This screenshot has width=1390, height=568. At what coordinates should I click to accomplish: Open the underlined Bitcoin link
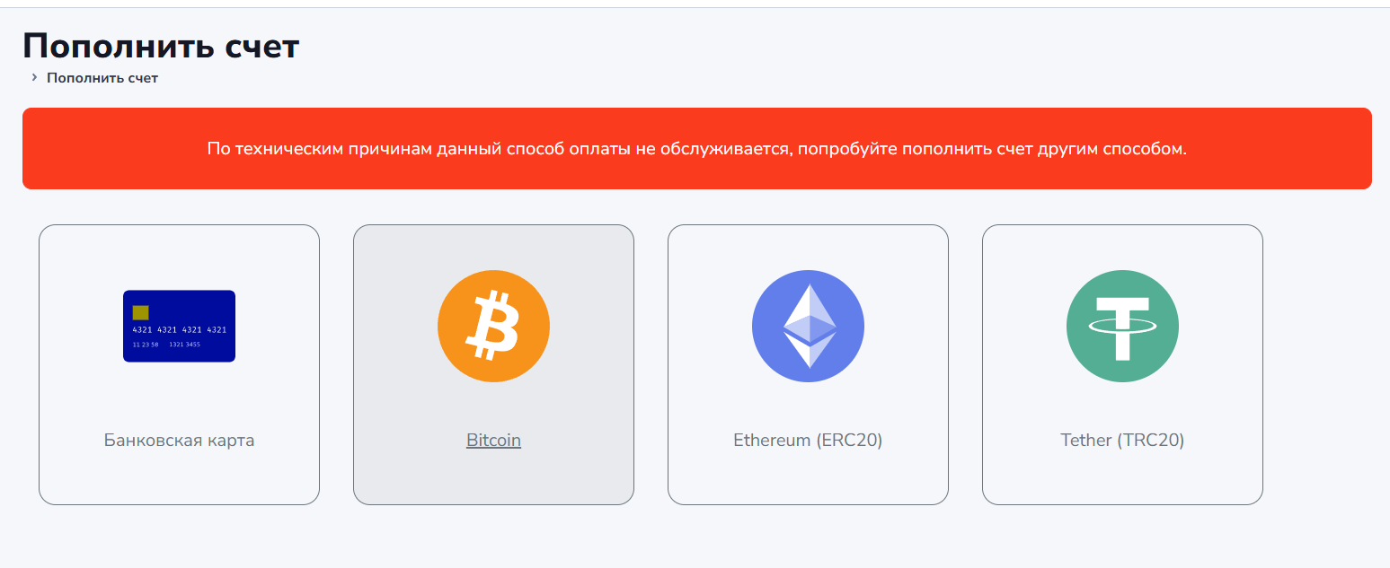pyautogui.click(x=493, y=441)
